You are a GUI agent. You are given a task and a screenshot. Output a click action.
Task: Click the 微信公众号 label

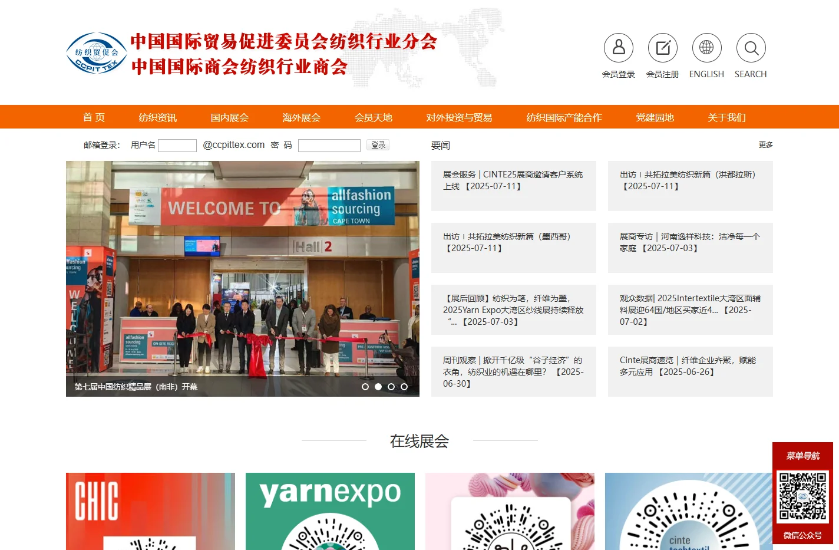802,535
